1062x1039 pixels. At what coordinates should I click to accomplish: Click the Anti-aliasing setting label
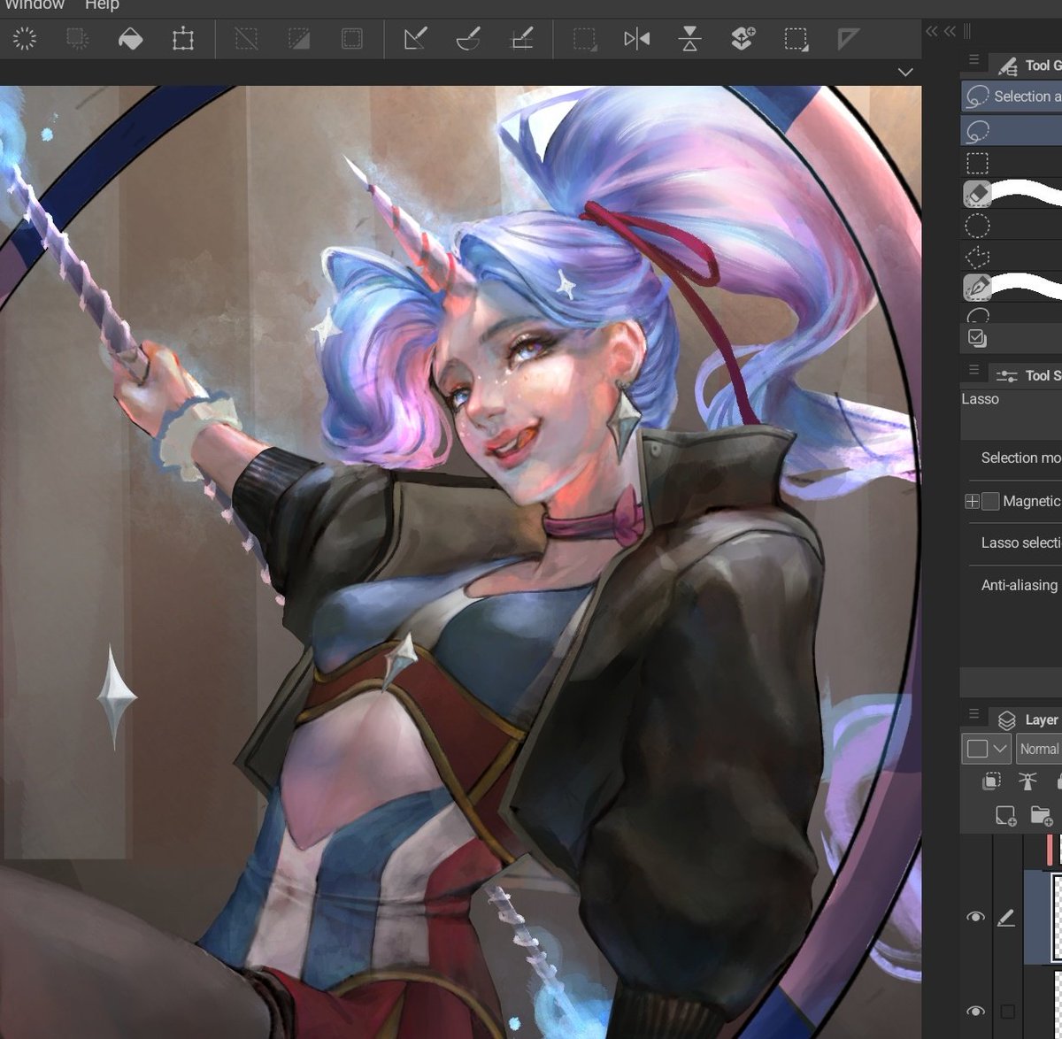(x=1020, y=585)
